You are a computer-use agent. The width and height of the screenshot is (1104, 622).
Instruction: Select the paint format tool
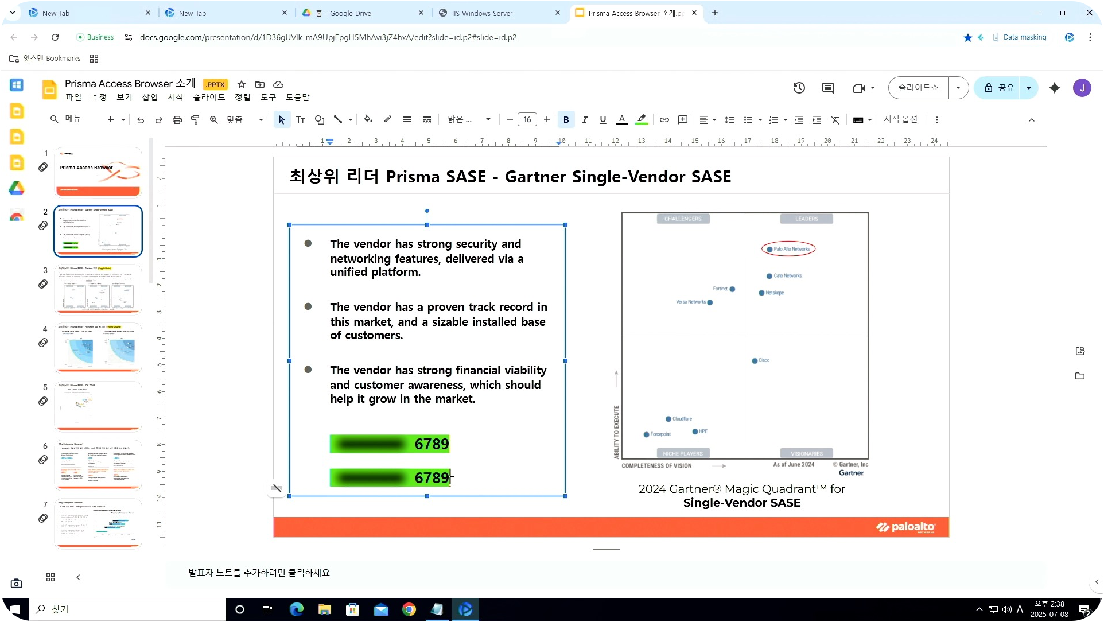[195, 120]
